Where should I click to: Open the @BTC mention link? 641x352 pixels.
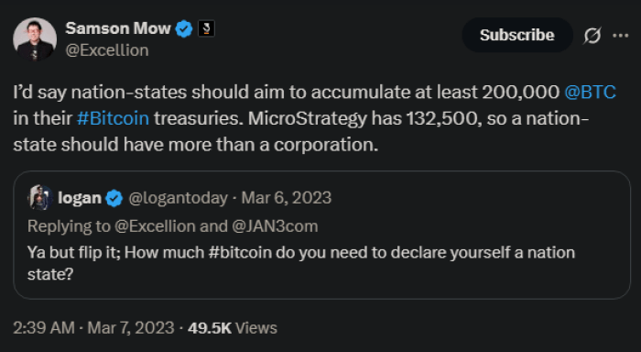click(x=590, y=92)
